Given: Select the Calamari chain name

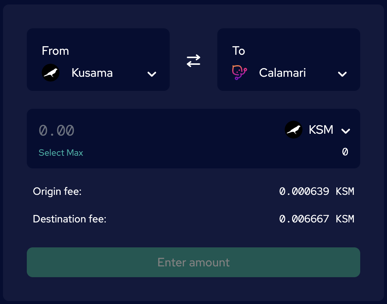Looking at the screenshot, I should coord(282,73).
